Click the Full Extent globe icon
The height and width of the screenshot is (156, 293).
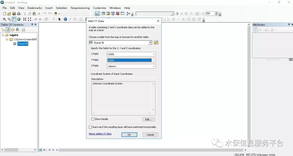click(19, 19)
